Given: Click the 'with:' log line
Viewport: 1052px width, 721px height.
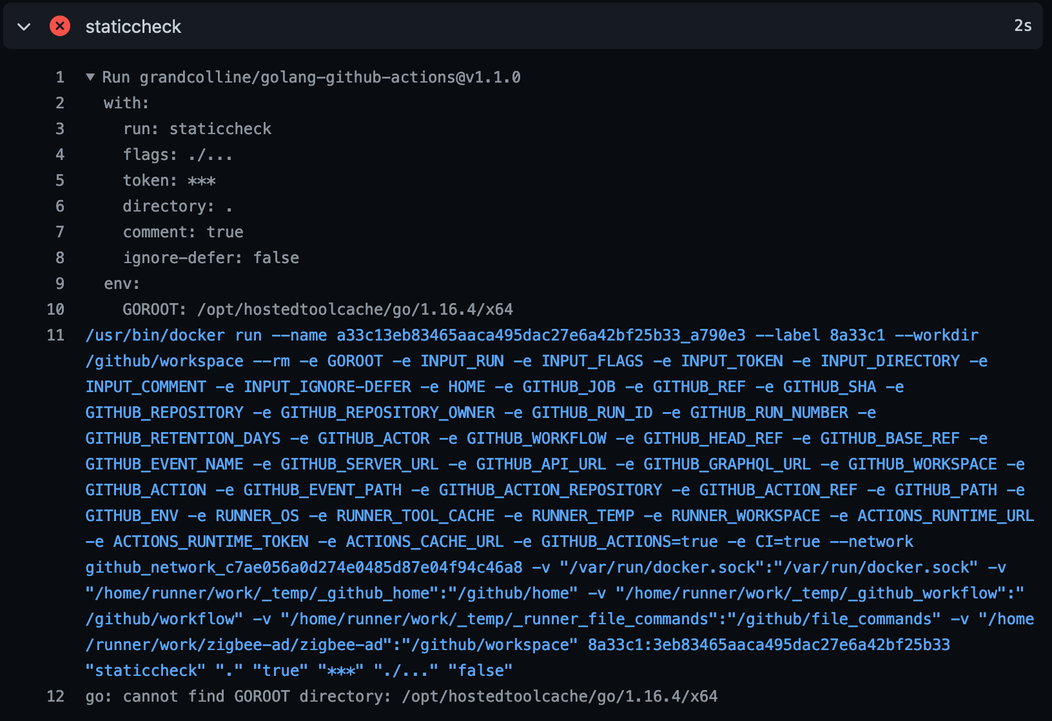Looking at the screenshot, I should [x=126, y=103].
